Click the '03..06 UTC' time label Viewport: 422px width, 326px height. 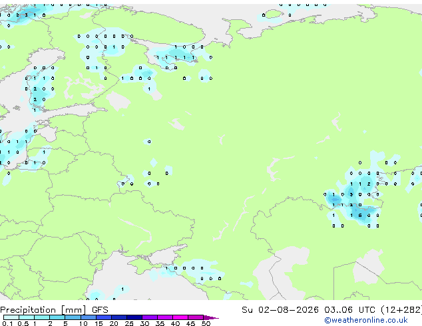pos(349,310)
